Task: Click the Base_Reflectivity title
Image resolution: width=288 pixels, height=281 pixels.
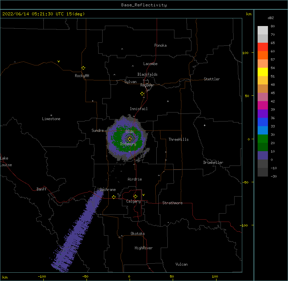Action: [144, 5]
